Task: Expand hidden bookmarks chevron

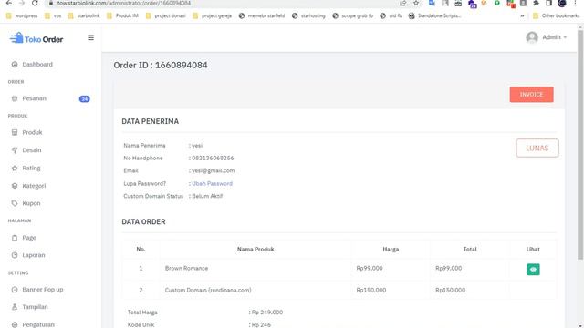Action: [522, 16]
